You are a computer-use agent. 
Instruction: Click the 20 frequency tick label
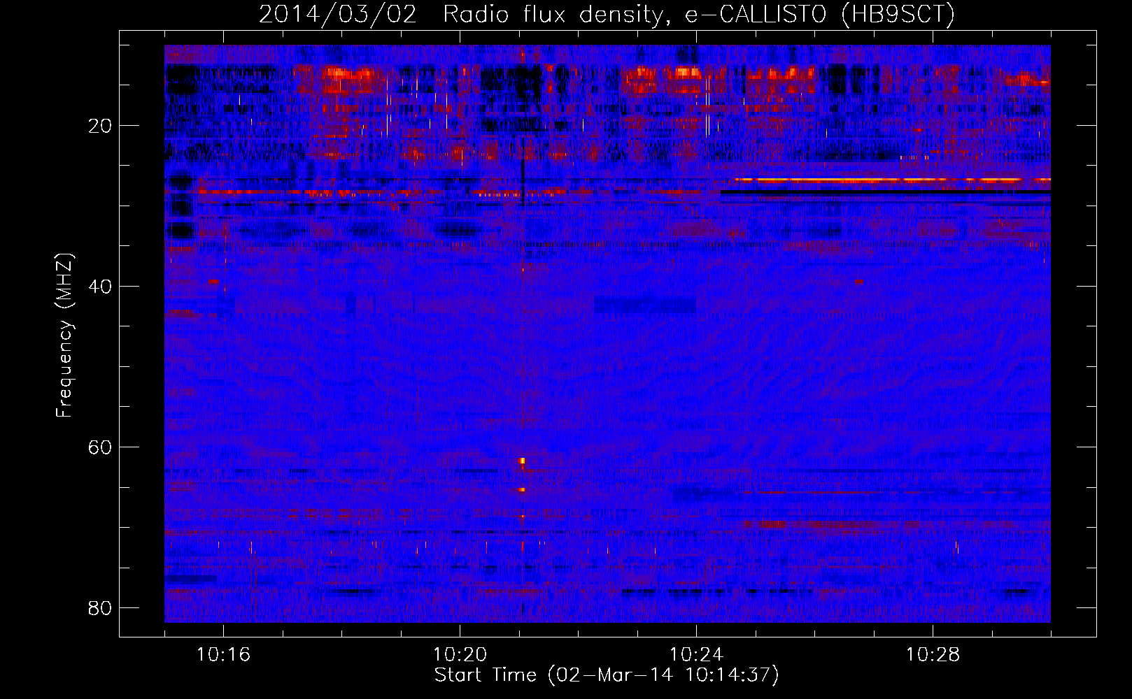pos(100,126)
